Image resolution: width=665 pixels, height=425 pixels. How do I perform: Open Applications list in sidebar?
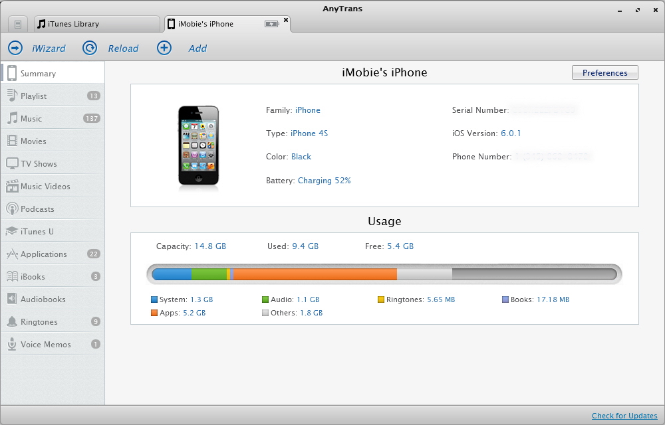[44, 254]
